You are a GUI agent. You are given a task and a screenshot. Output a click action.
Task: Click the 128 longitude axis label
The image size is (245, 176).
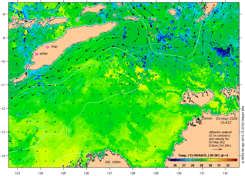(133, 173)
